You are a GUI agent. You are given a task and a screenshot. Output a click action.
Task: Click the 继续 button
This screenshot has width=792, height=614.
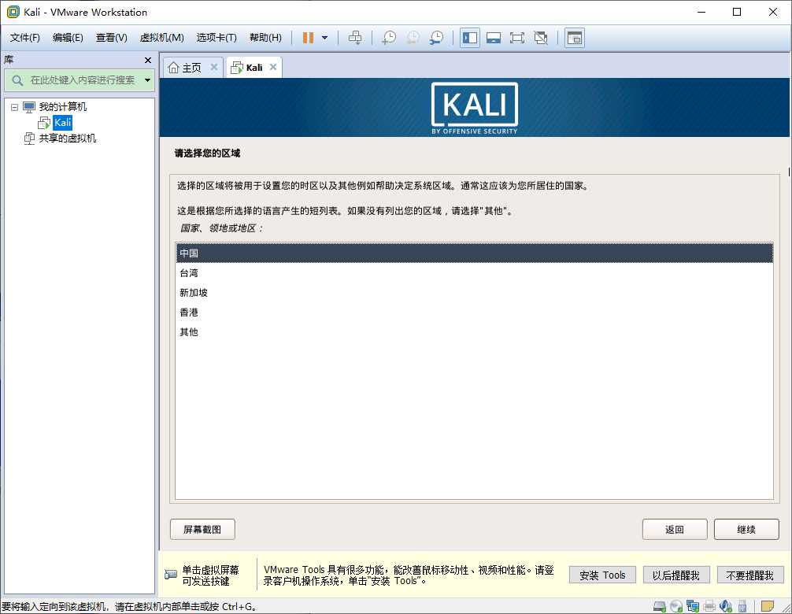point(746,529)
